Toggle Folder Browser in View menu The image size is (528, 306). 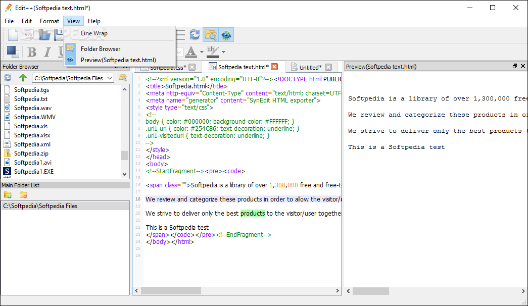[x=120, y=49]
